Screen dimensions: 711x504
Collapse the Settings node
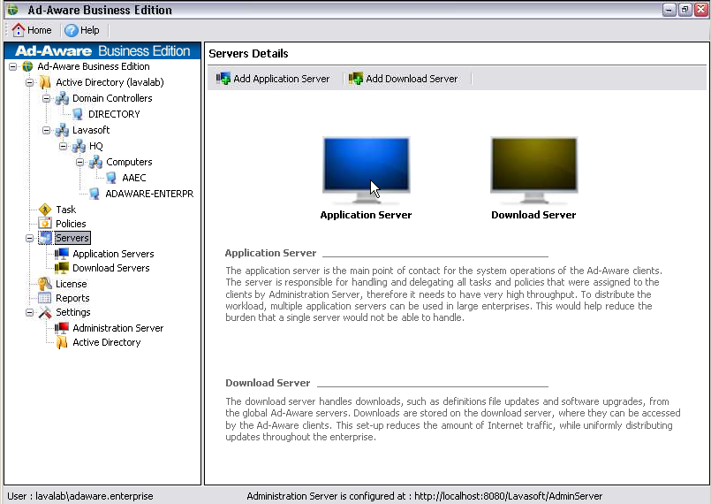pos(29,312)
